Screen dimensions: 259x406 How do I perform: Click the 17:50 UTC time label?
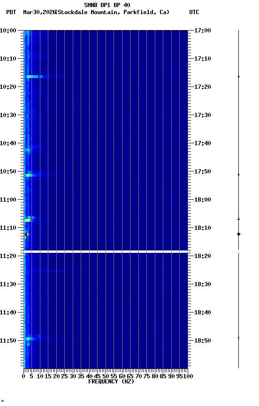click(x=203, y=172)
